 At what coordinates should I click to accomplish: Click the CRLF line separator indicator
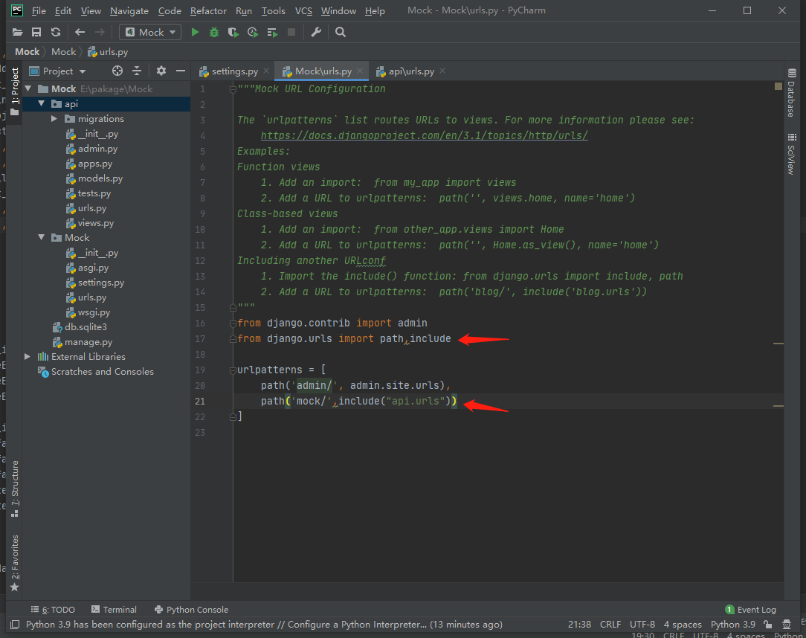click(x=610, y=625)
